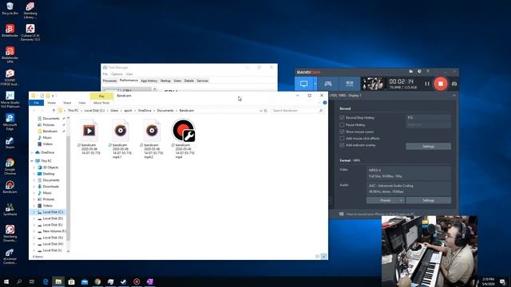511x287 pixels.
Task: Switch Explorer to large icons view button
Action: click(x=323, y=257)
